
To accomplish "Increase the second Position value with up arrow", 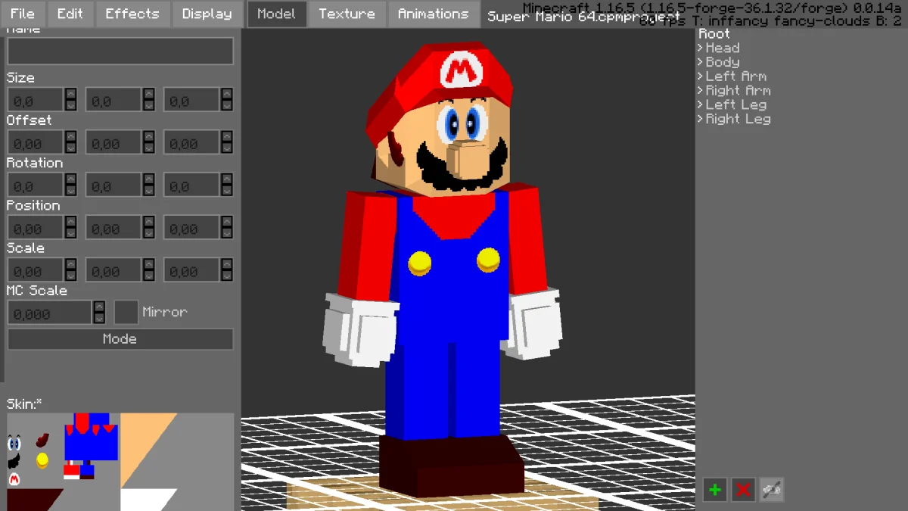I will coord(149,221).
